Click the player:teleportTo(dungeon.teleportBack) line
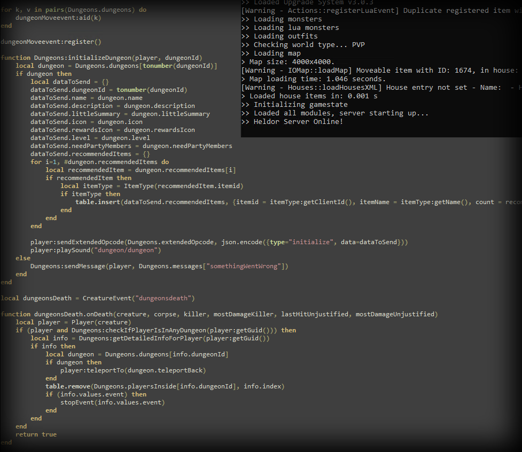The image size is (522, 452). (133, 370)
